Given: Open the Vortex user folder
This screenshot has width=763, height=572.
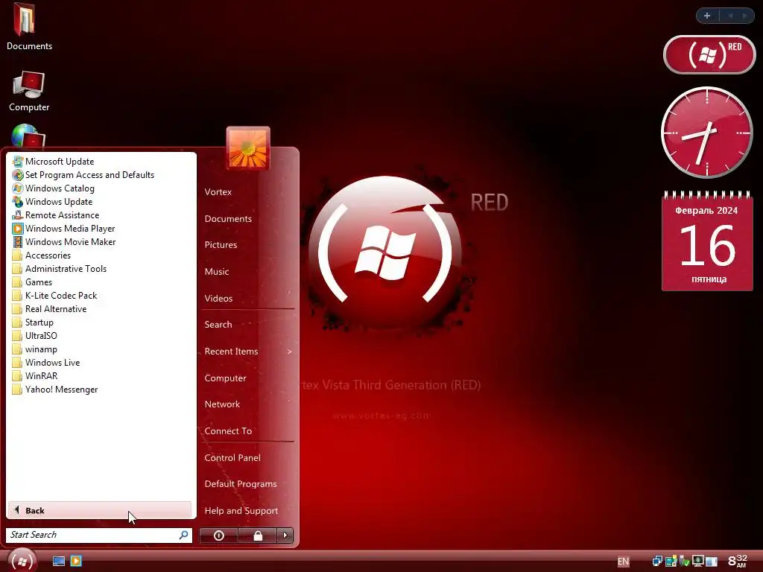Looking at the screenshot, I should (x=218, y=191).
